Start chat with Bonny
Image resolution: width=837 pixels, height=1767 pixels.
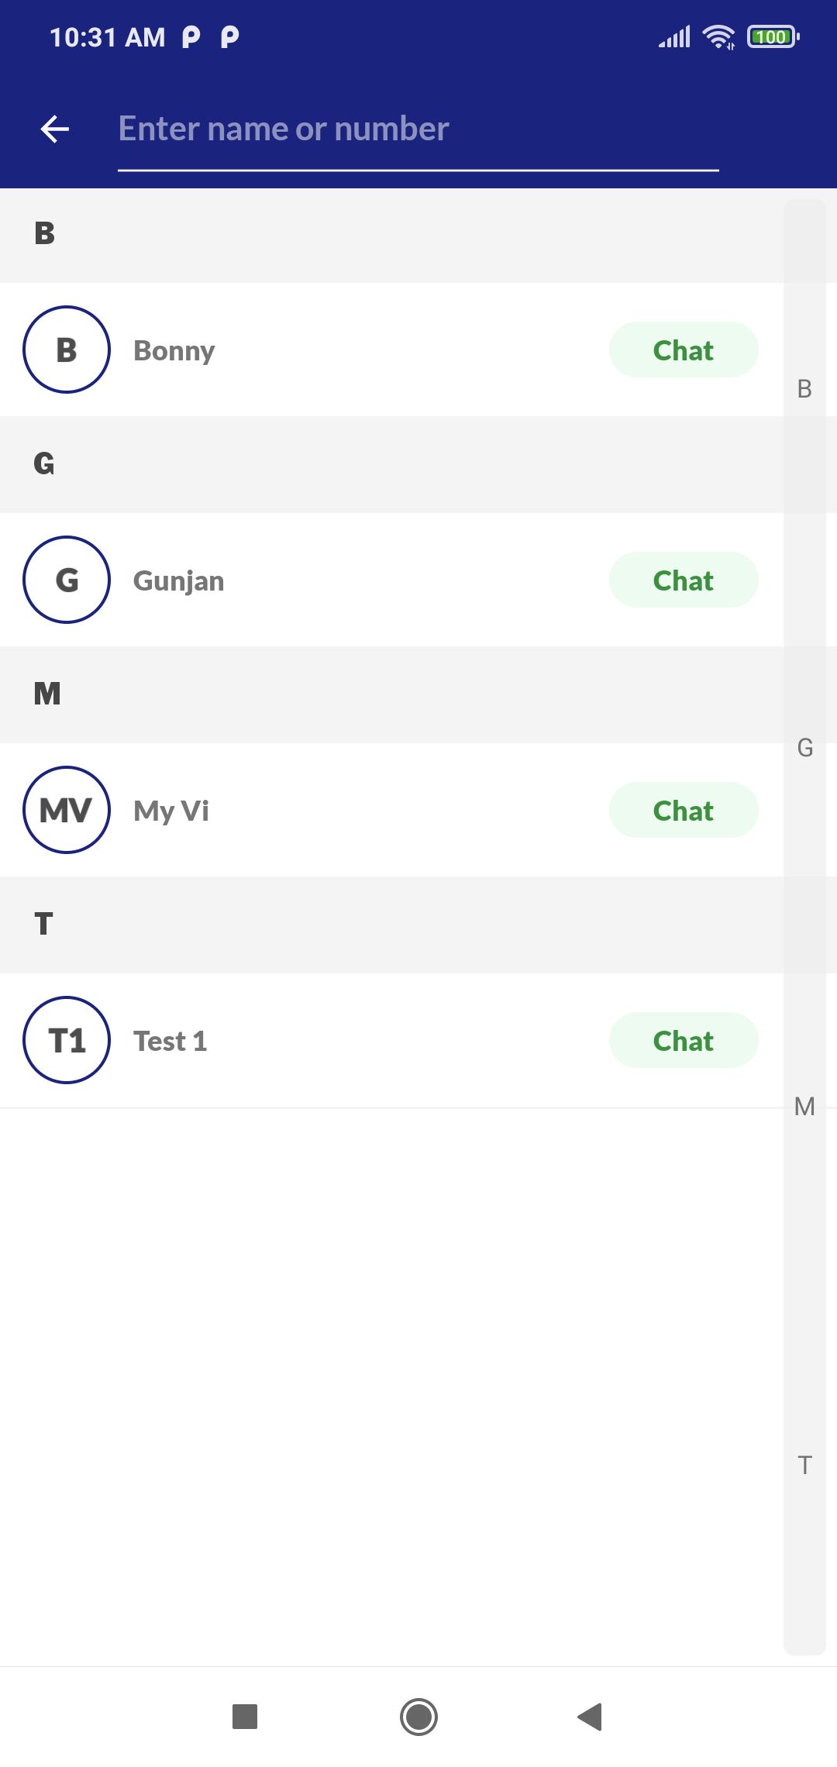(683, 350)
